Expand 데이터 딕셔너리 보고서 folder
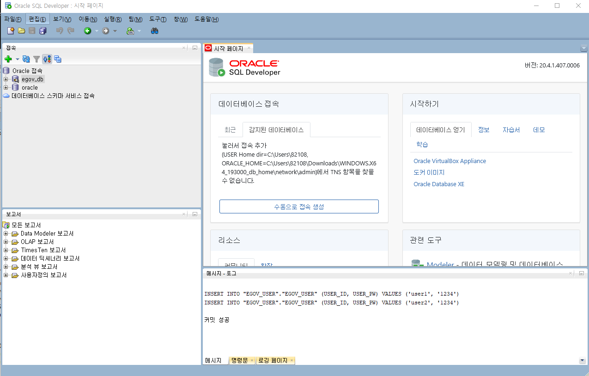The image size is (589, 376). [6, 258]
